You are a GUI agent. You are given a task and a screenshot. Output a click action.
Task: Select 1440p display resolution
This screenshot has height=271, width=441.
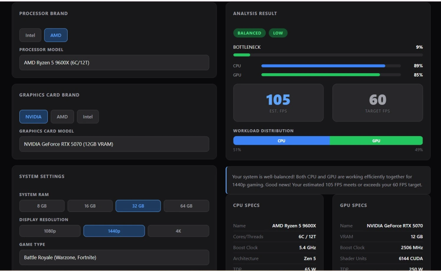[x=114, y=231]
